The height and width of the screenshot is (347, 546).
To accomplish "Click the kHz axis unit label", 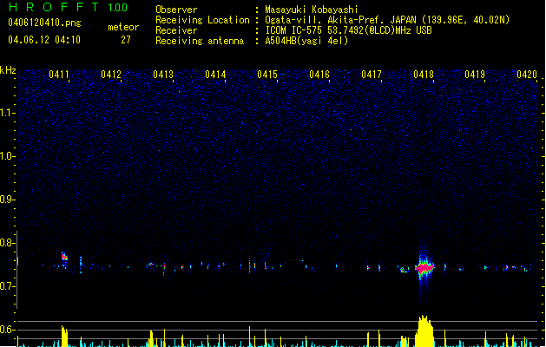I will [x=8, y=70].
